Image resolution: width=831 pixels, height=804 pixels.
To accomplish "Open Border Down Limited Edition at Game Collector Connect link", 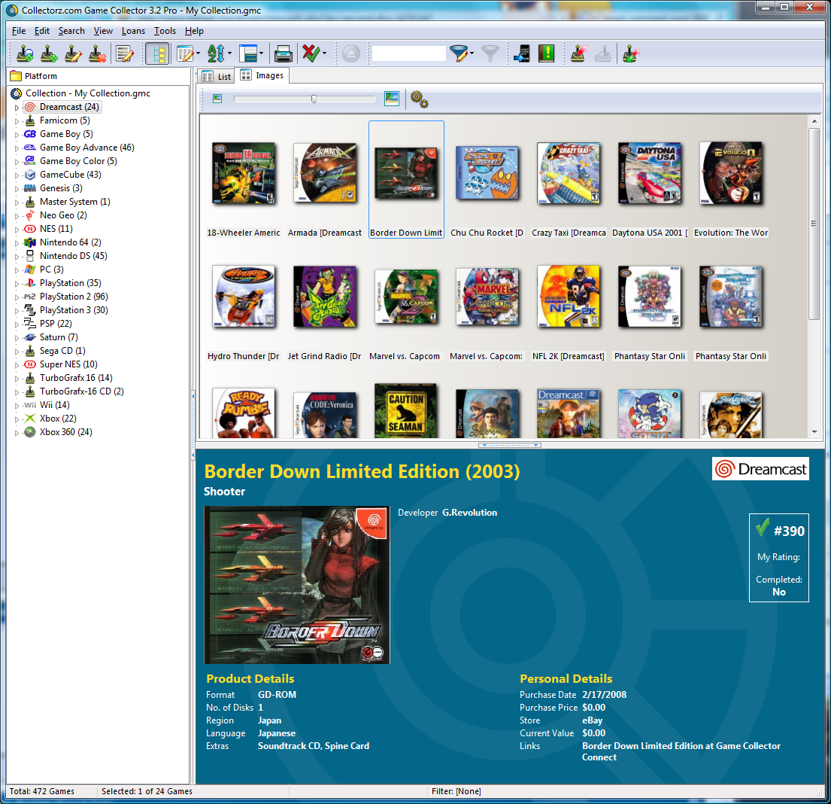I will tap(681, 751).
